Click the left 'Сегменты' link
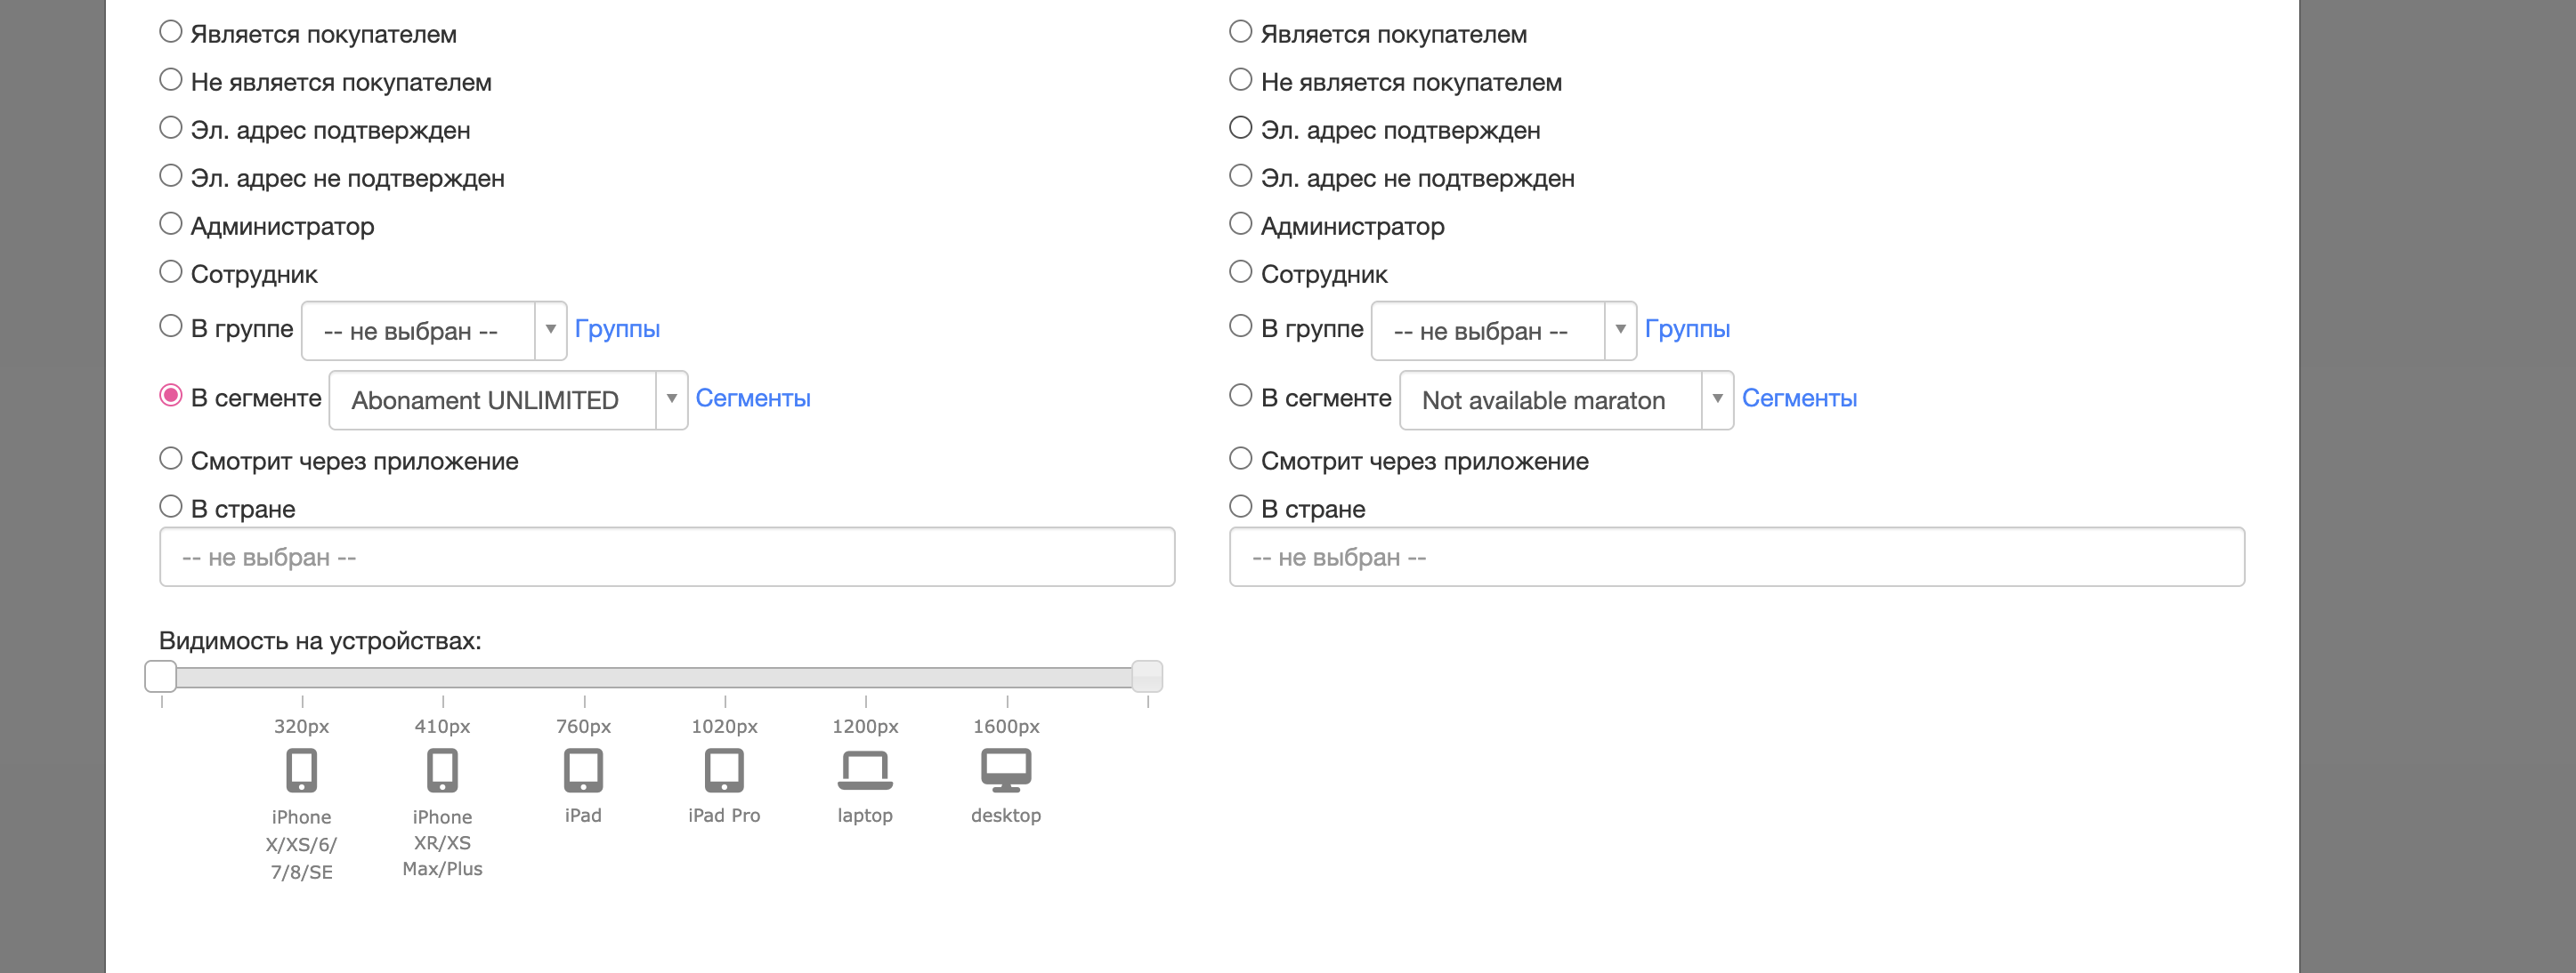 coord(752,398)
